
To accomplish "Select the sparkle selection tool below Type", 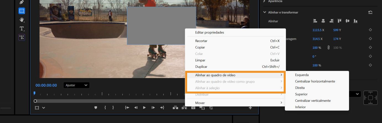I will [x=22, y=37].
